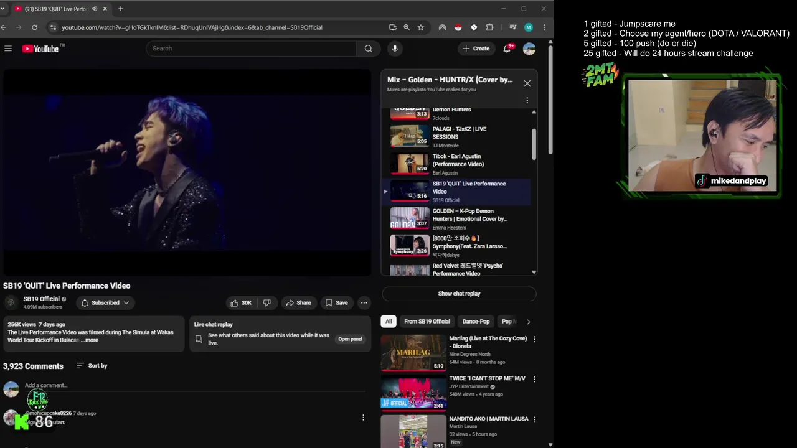
Task: Select the All filter chip
Action: 389,322
